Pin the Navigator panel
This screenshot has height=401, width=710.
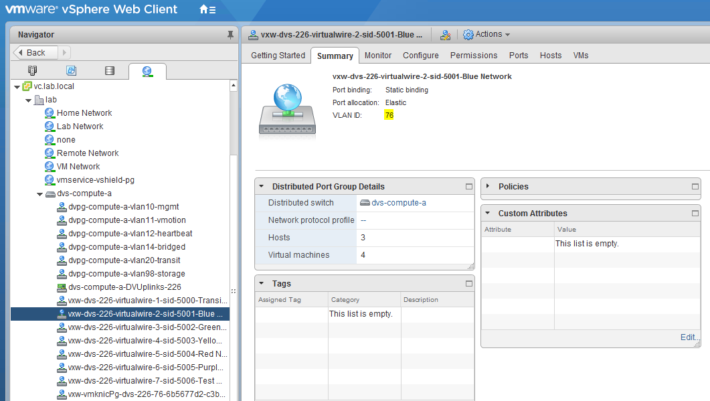[230, 34]
